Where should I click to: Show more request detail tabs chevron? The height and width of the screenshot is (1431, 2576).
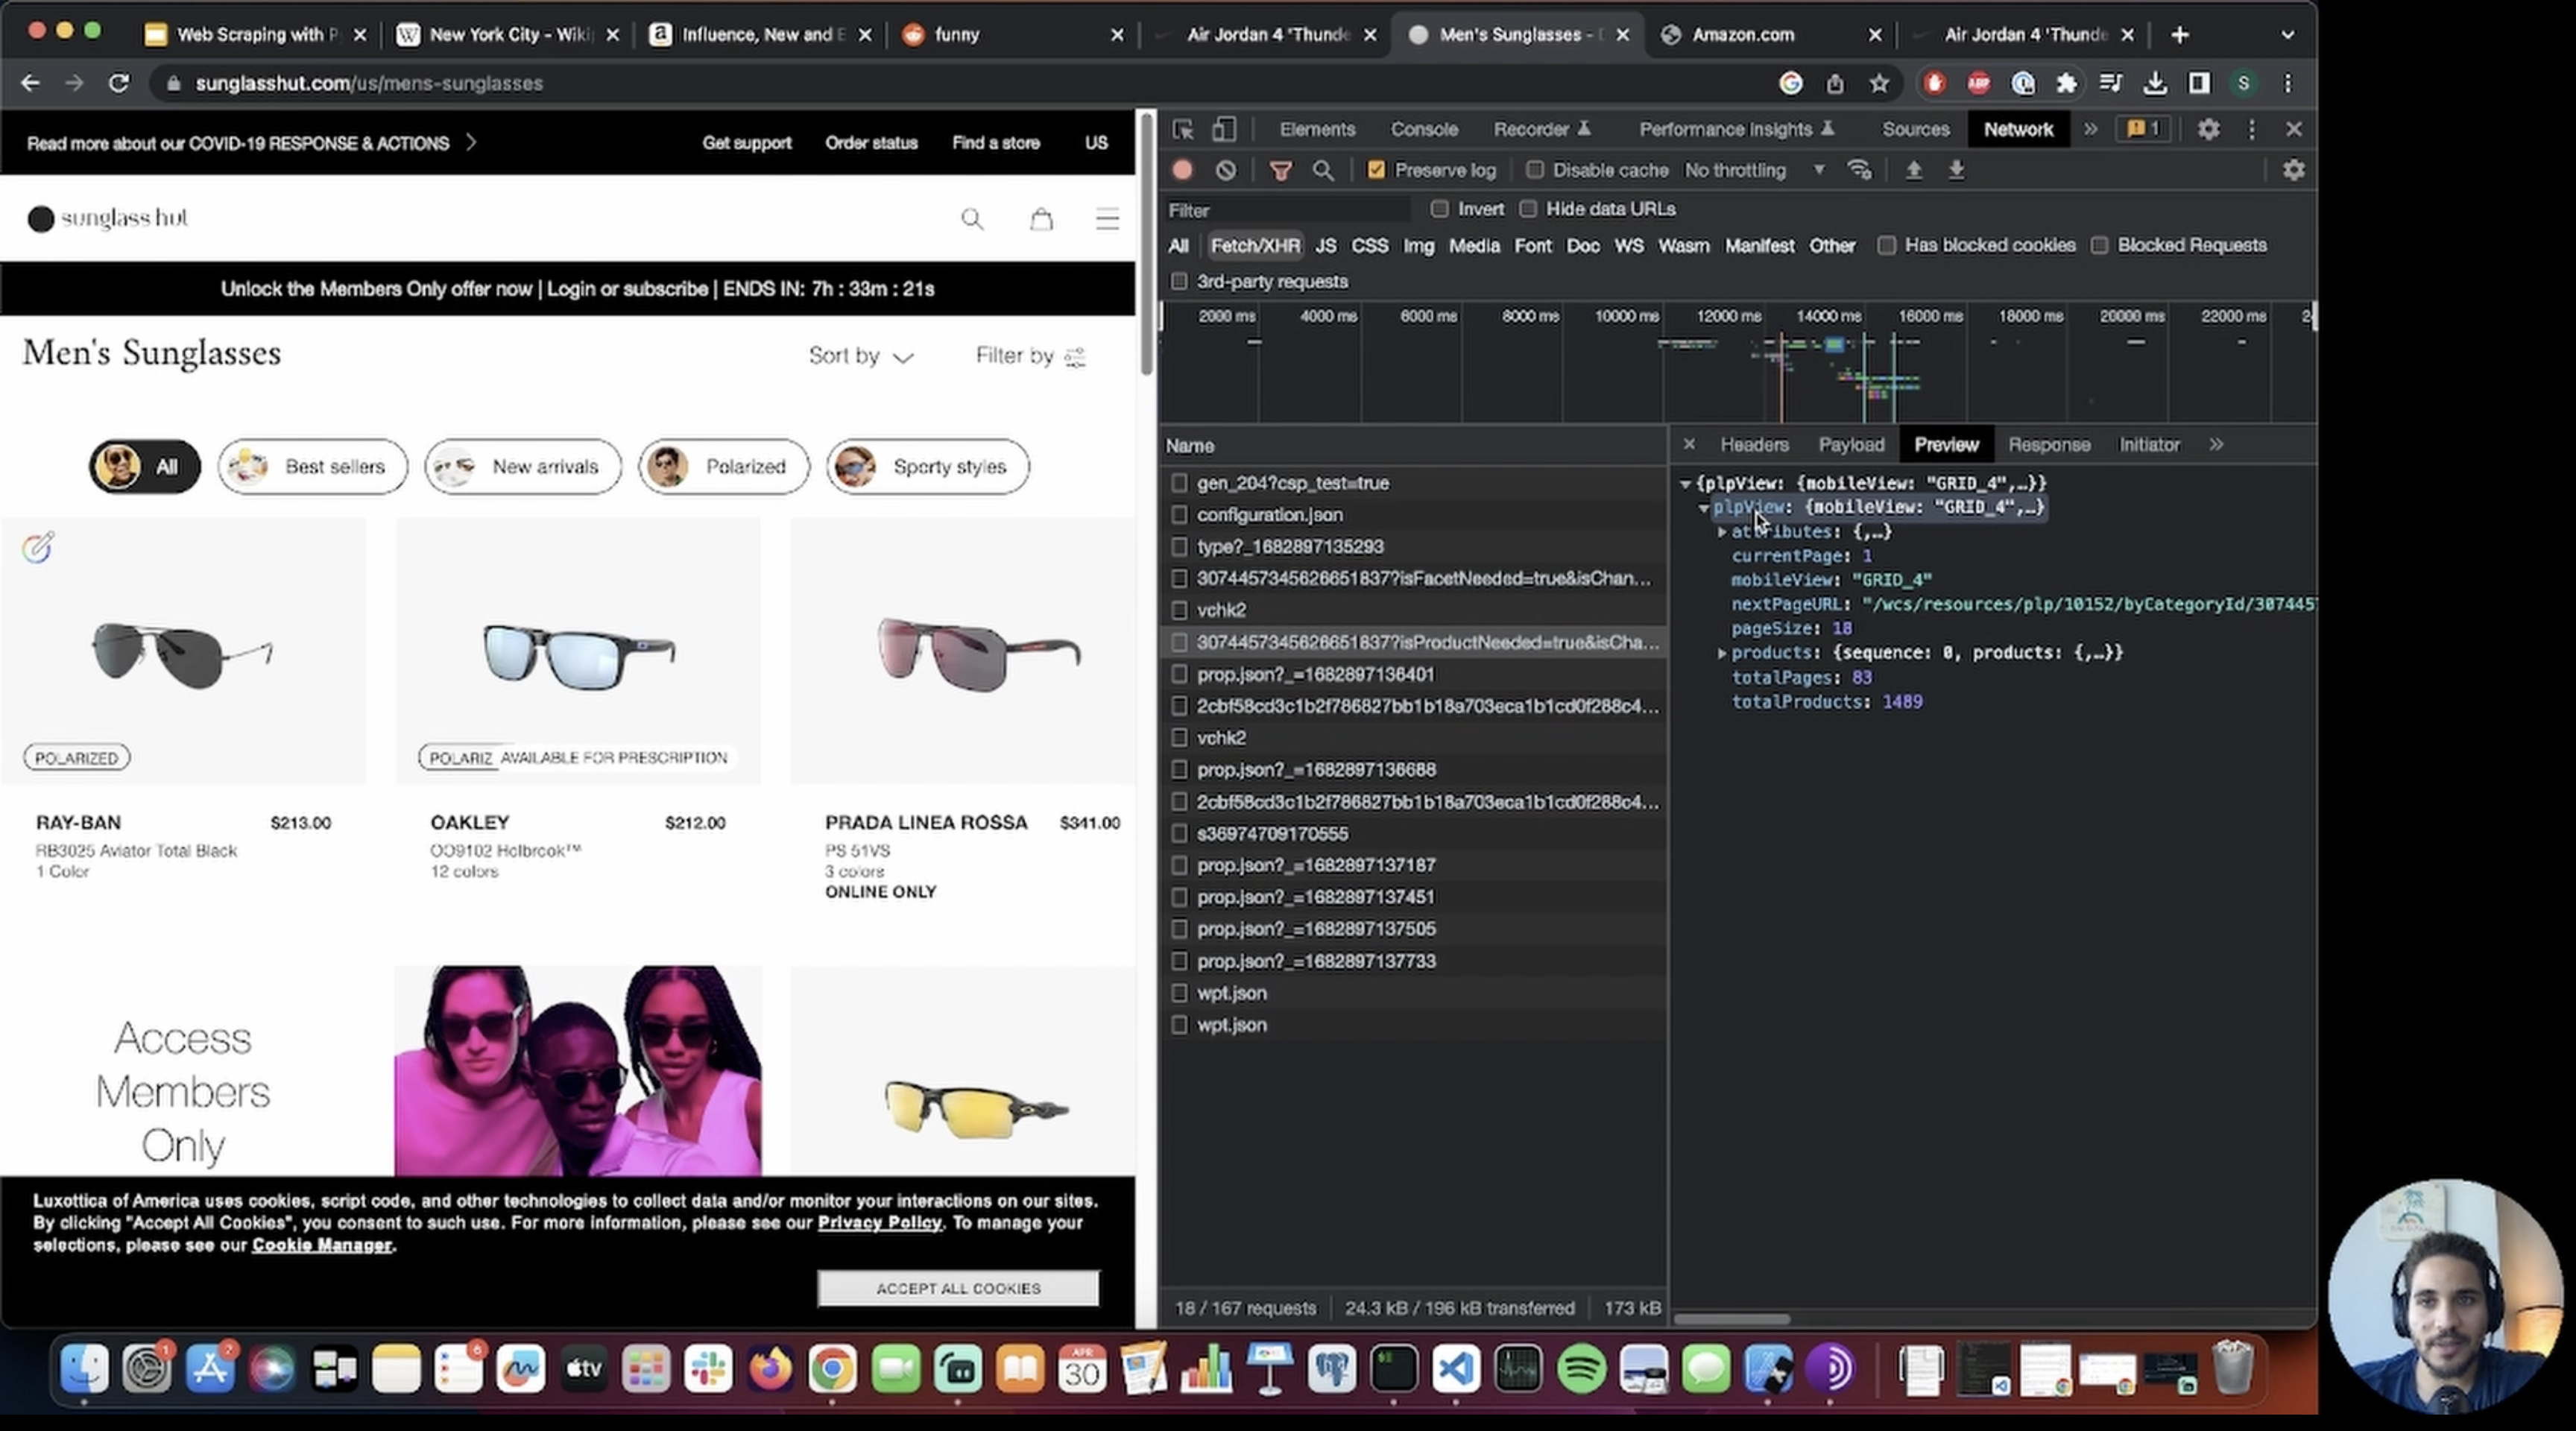tap(2216, 445)
